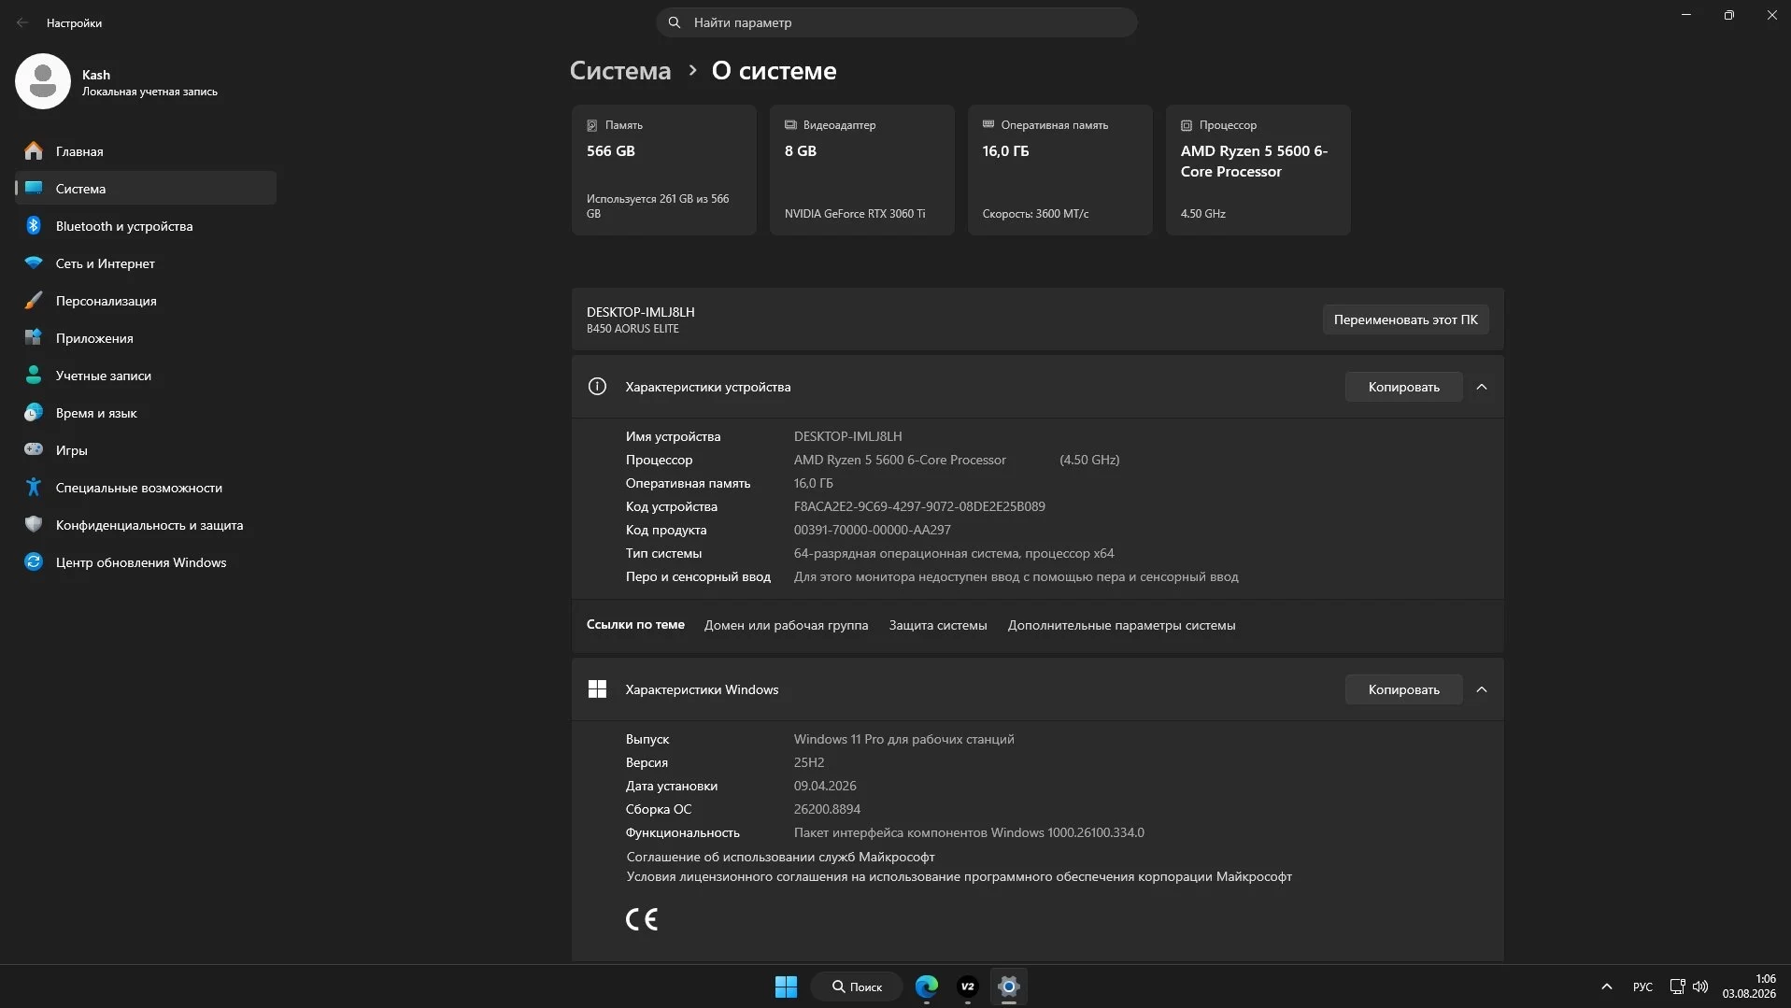Click the Bluetooth icon in sidebar
The image size is (1791, 1008).
click(x=34, y=225)
